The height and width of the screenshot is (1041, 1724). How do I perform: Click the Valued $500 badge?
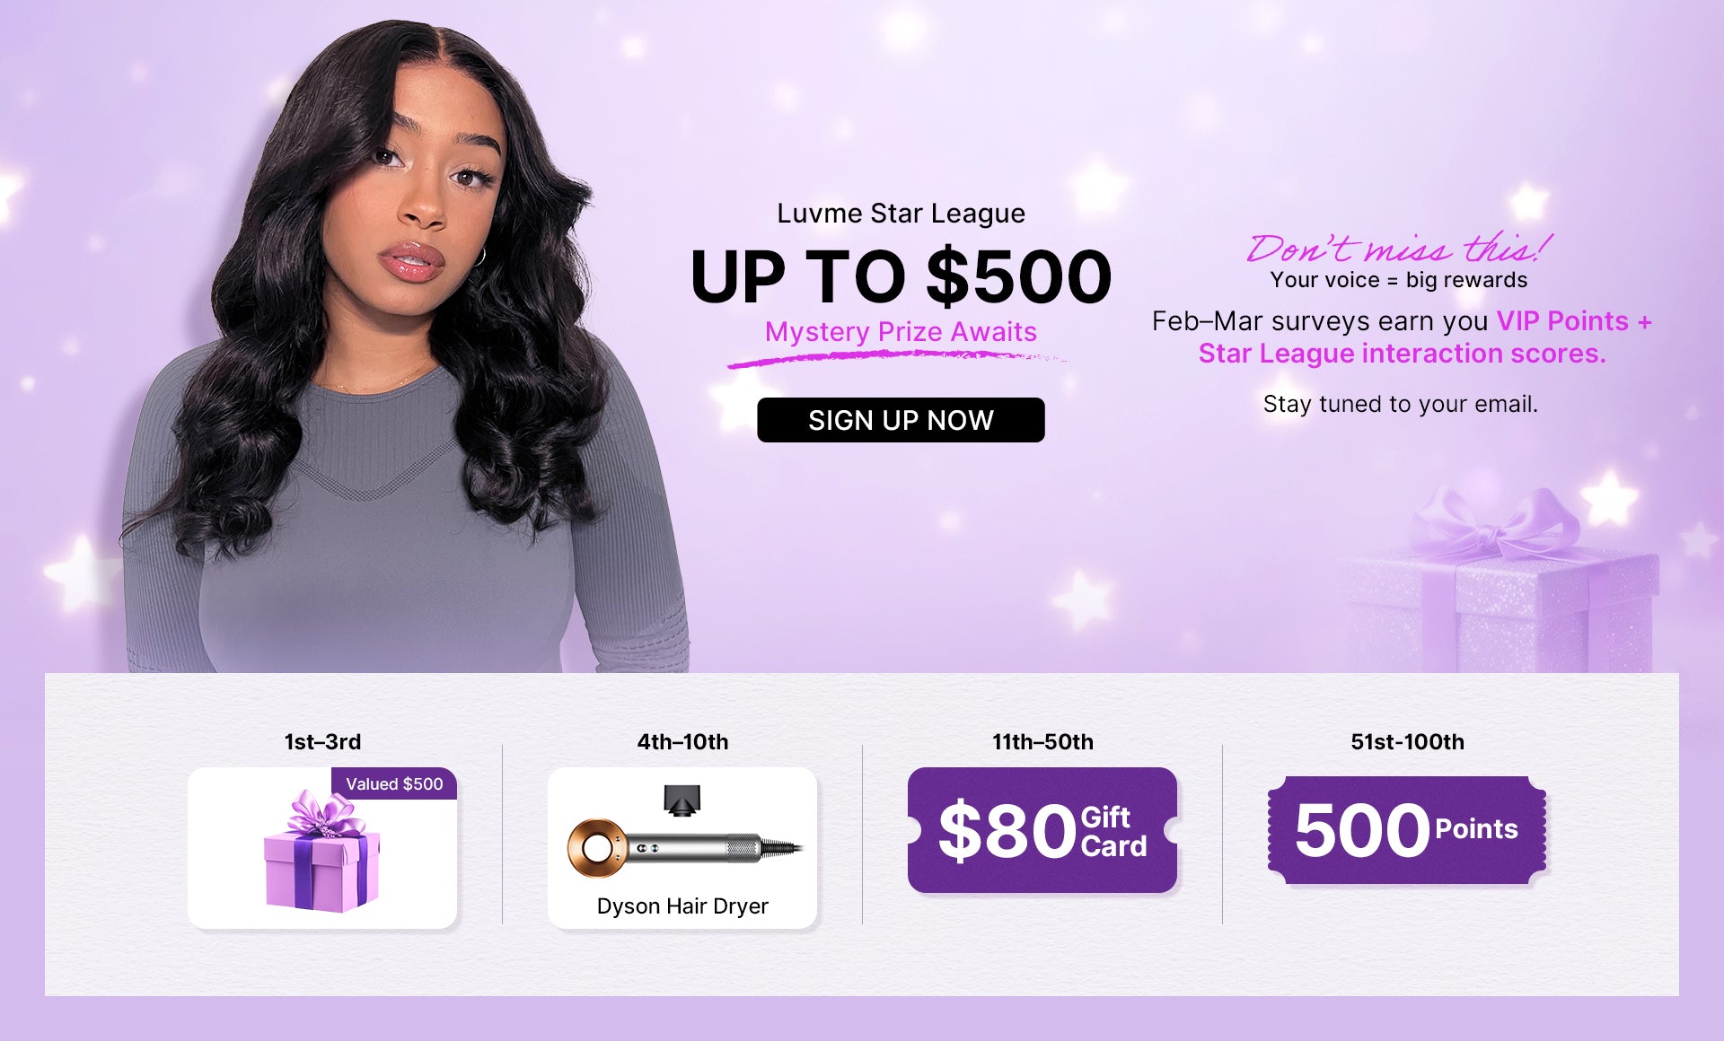pyautogui.click(x=394, y=783)
